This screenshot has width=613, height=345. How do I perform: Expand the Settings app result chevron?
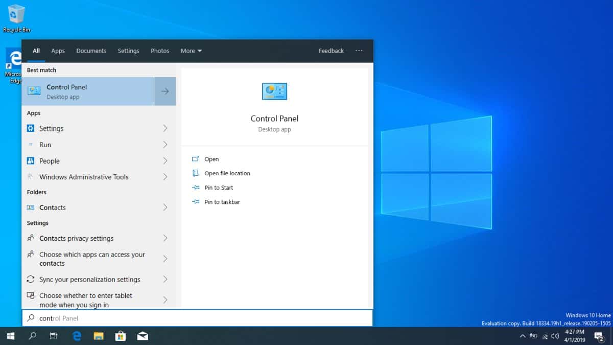pyautogui.click(x=165, y=128)
